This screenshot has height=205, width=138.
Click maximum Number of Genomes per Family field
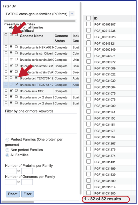point(27,182)
